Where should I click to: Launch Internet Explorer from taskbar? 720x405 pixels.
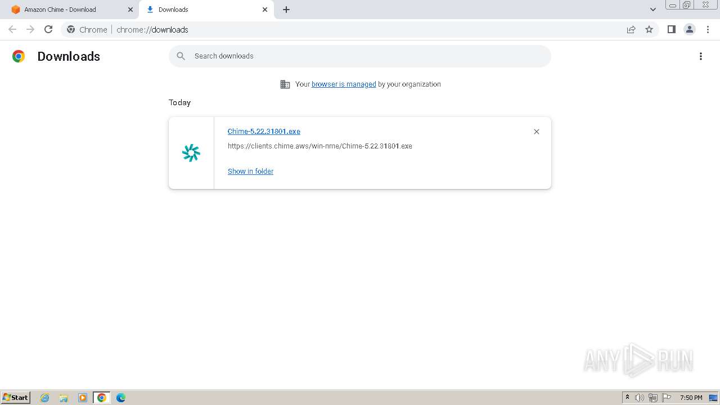(x=45, y=398)
